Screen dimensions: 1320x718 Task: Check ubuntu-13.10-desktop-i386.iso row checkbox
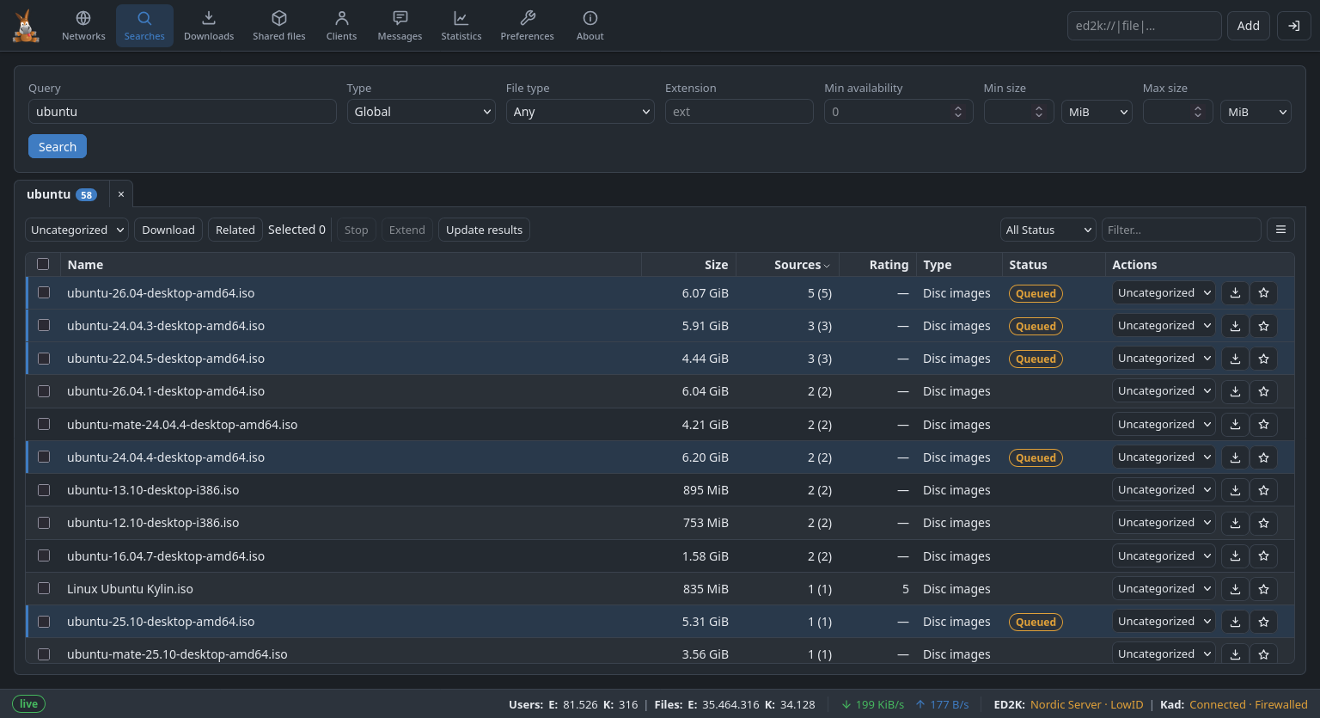[x=44, y=490]
